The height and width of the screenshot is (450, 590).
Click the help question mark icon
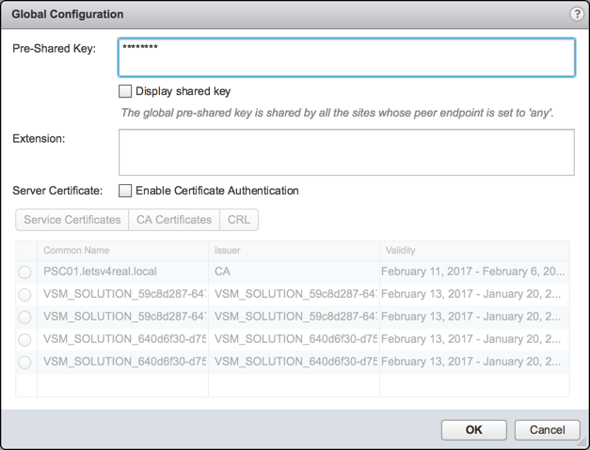pyautogui.click(x=577, y=15)
